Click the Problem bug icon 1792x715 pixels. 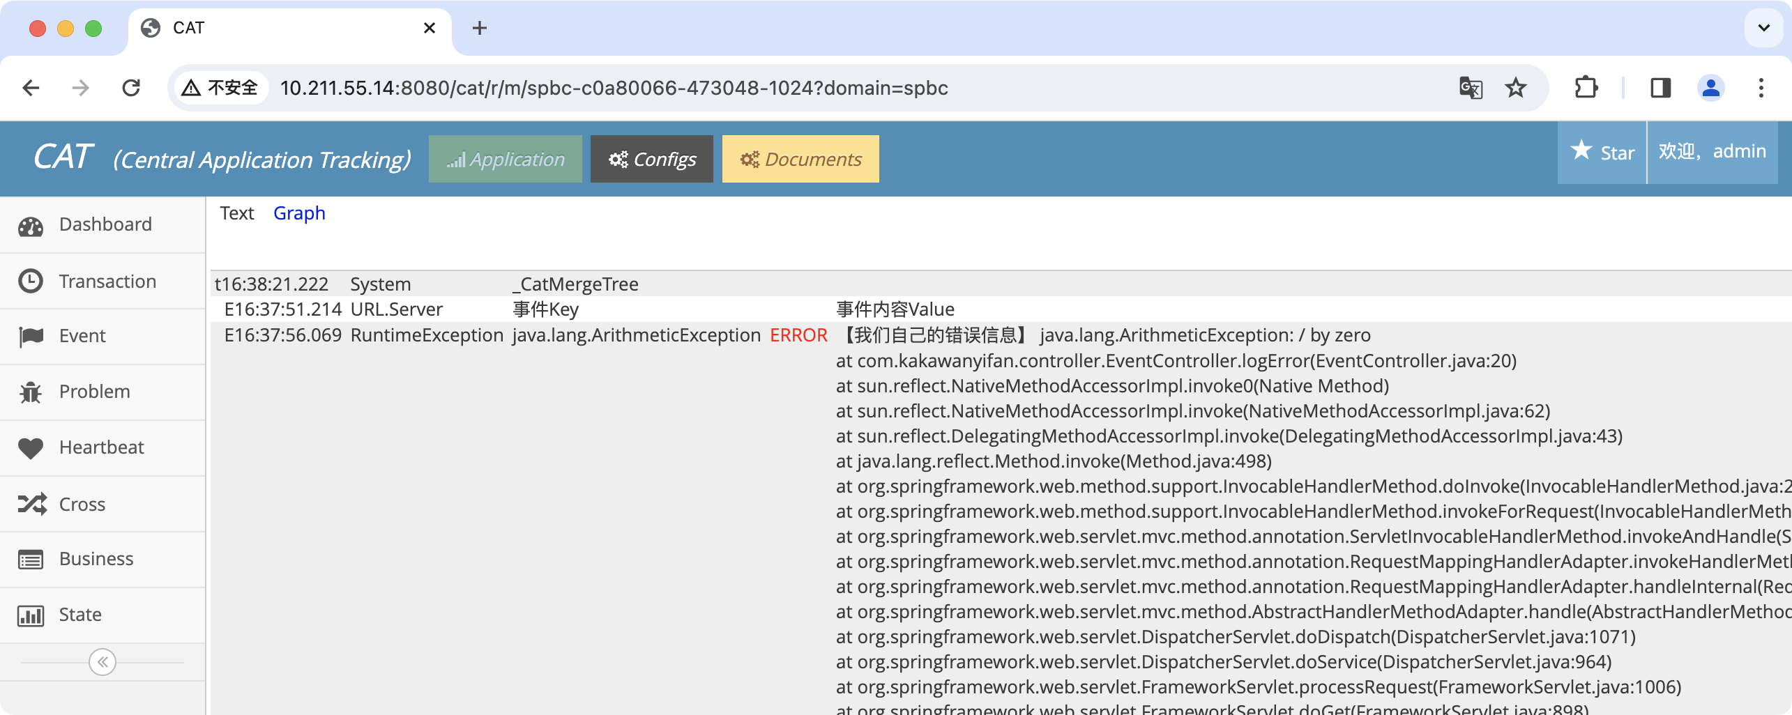tap(31, 392)
